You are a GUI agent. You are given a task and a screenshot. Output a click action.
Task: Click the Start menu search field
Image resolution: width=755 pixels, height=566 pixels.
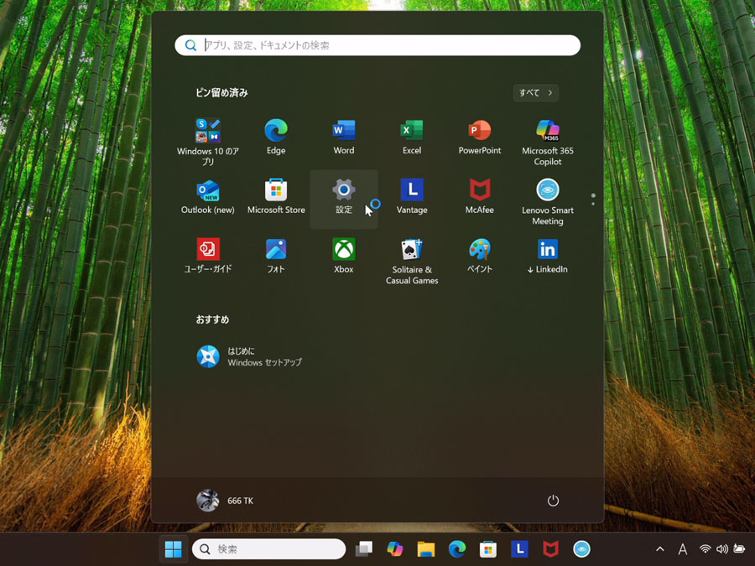pyautogui.click(x=377, y=45)
